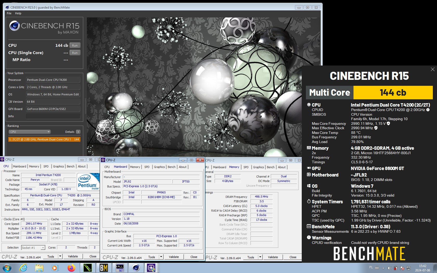Click the shield badge beside Max Core Frequency
The image size is (437, 273).
pos(388,123)
